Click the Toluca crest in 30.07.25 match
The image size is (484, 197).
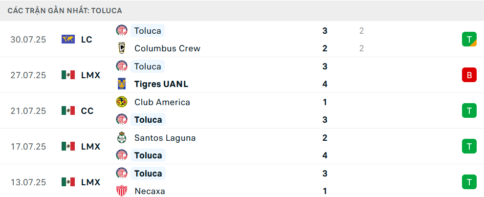122,31
